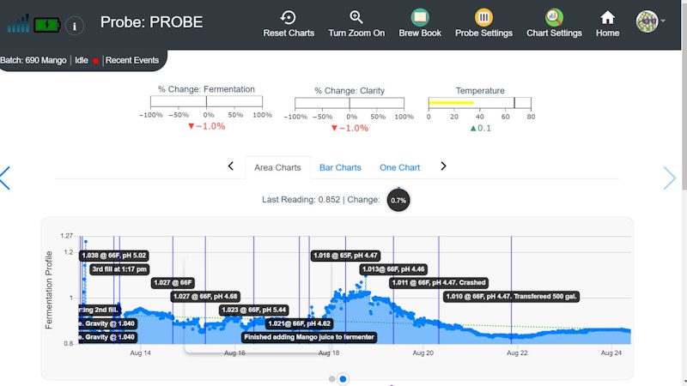Click the Temperature gauge bar
This screenshot has height=386, width=687.
[x=479, y=103]
